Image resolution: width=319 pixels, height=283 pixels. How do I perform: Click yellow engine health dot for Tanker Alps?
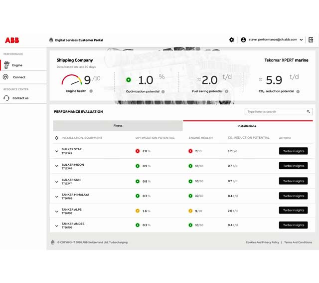coord(190,211)
